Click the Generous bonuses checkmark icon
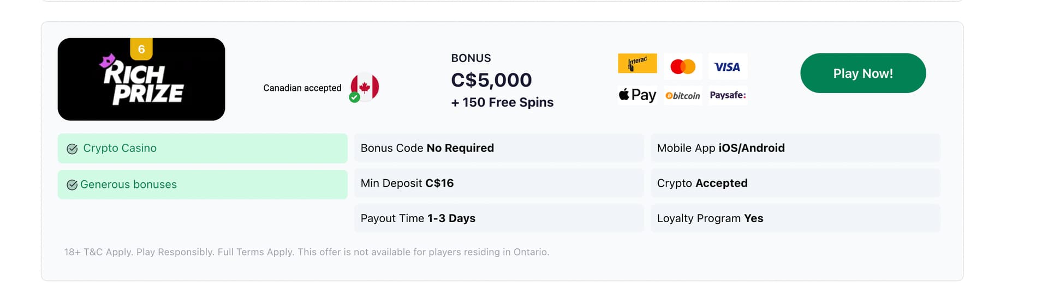This screenshot has height=294, width=1048. pos(72,185)
